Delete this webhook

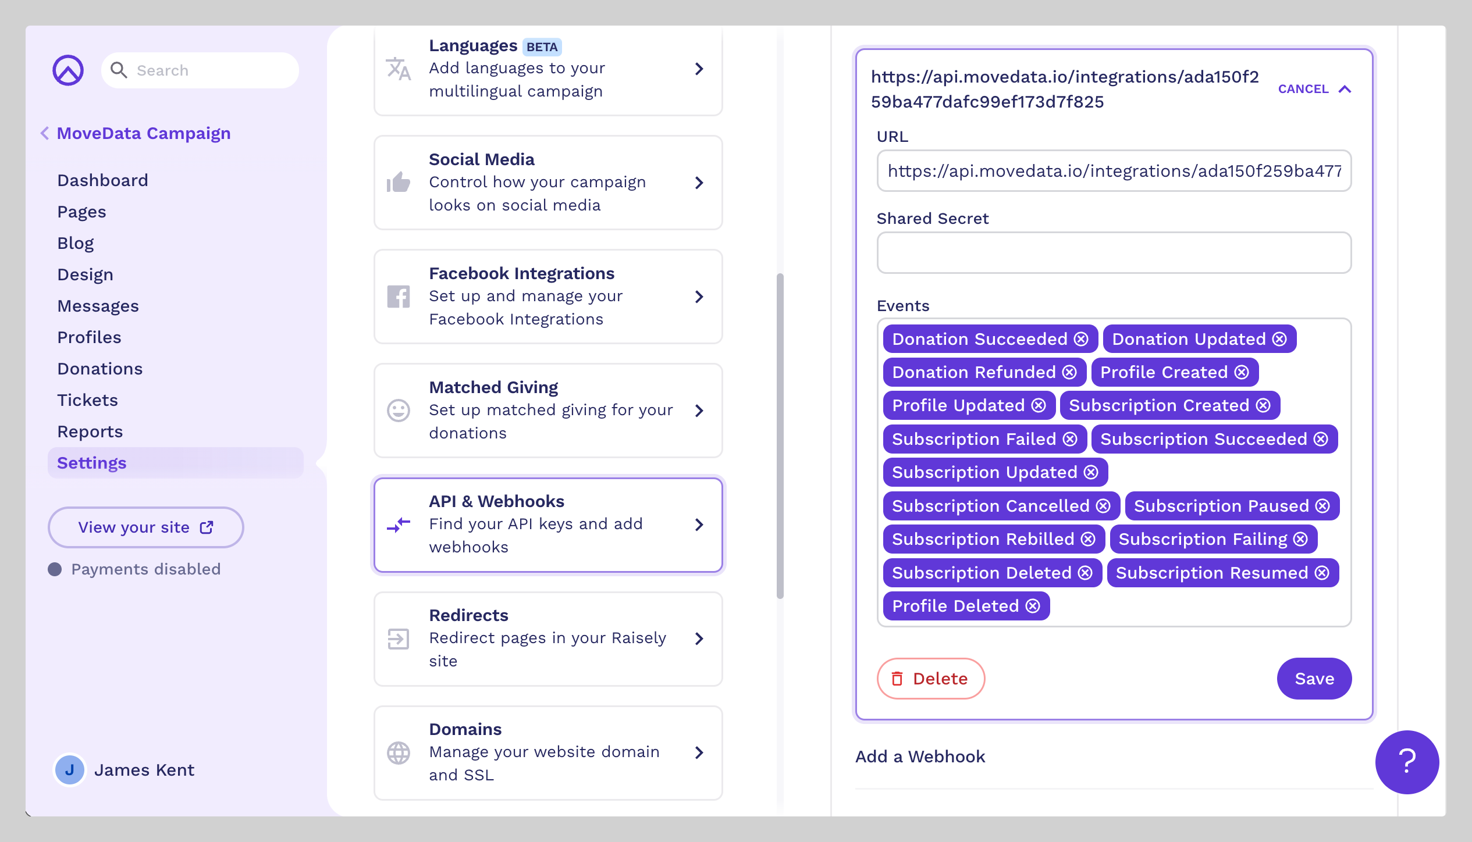(x=930, y=679)
